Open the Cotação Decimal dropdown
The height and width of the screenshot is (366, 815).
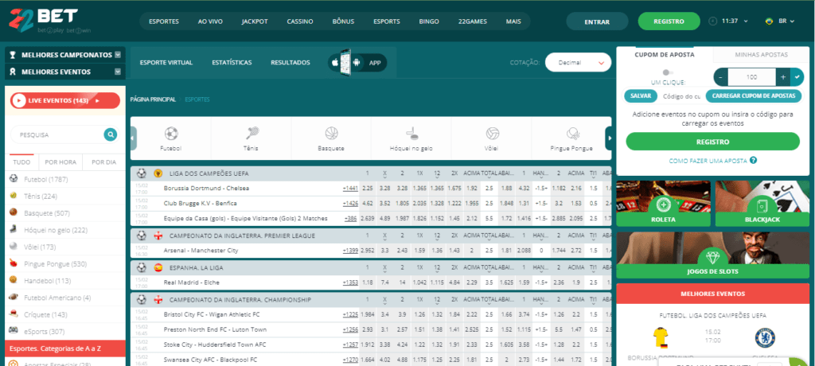pos(578,62)
